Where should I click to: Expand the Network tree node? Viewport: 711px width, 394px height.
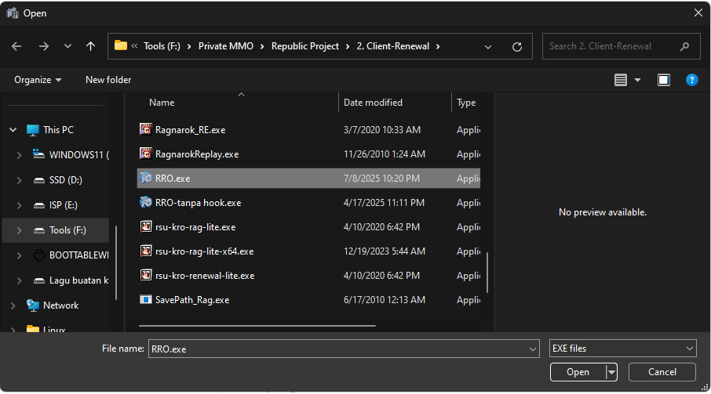13,305
